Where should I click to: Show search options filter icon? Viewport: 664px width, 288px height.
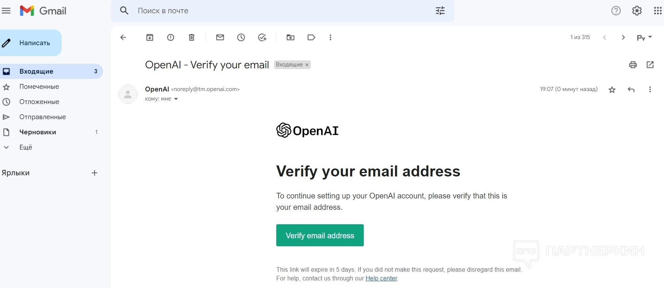click(x=440, y=11)
